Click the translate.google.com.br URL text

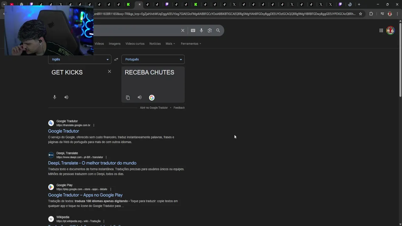[x=73, y=125]
